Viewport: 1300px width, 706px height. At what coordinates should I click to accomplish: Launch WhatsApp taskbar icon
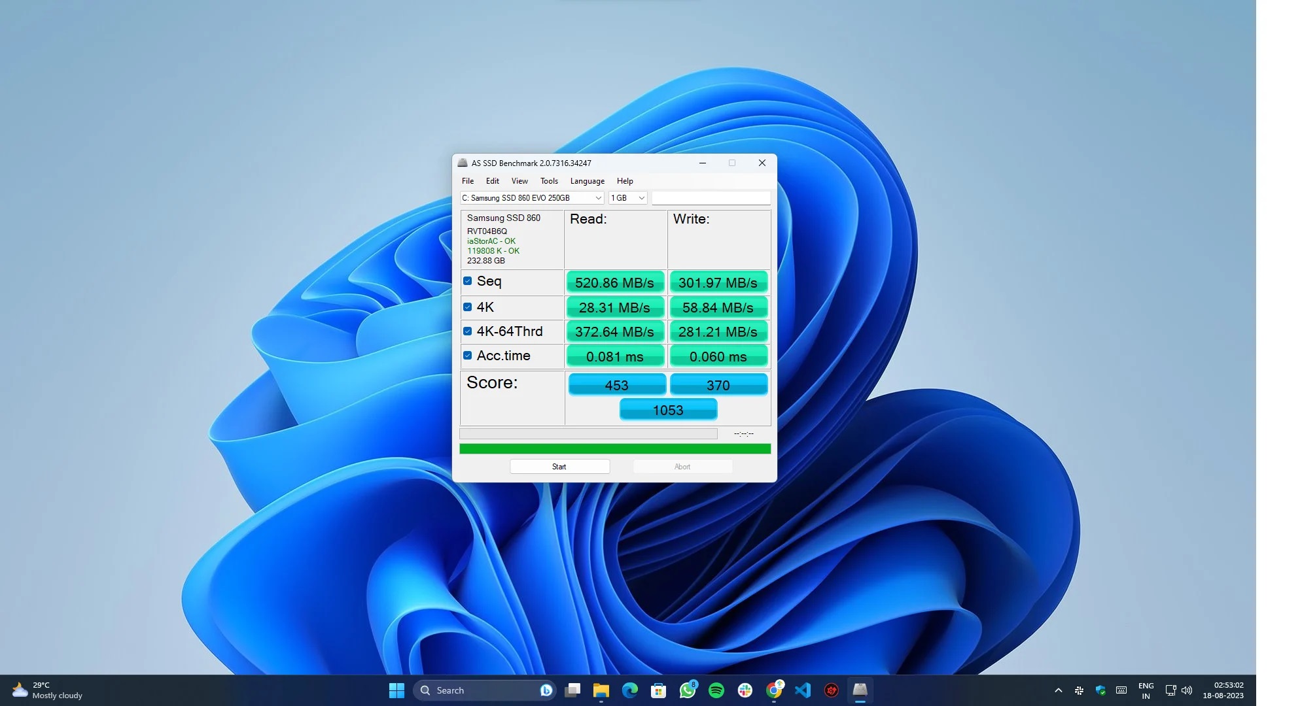pyautogui.click(x=687, y=690)
